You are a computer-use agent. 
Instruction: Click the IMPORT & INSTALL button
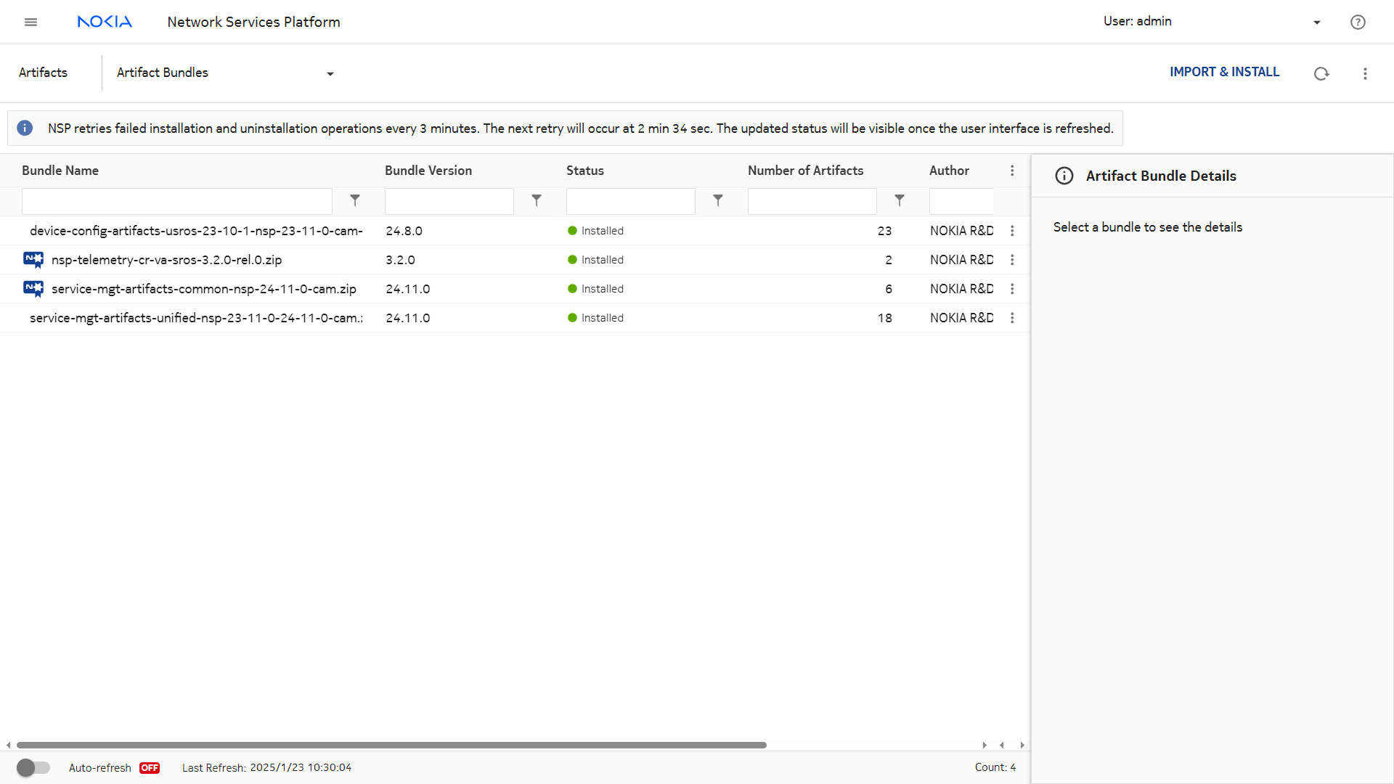[1224, 72]
